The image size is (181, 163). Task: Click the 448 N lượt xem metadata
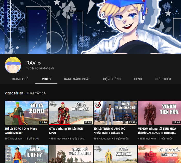tap(147, 139)
